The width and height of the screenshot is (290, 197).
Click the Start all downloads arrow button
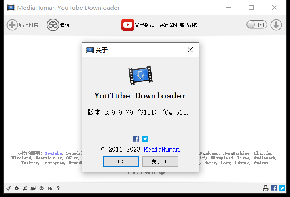click(x=276, y=25)
